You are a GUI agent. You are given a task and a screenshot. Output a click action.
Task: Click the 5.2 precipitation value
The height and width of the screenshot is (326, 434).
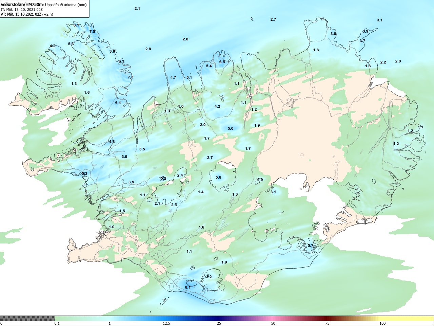coord(163,178)
